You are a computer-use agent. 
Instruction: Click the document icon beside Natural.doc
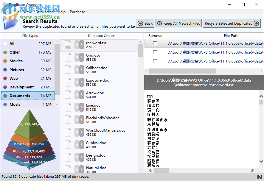[68, 170]
